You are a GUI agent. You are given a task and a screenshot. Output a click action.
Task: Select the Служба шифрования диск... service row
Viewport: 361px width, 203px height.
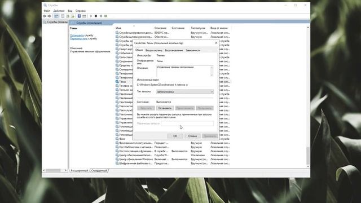coord(173,33)
